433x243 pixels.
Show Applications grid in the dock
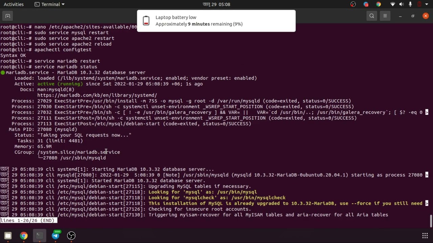(x=425, y=236)
